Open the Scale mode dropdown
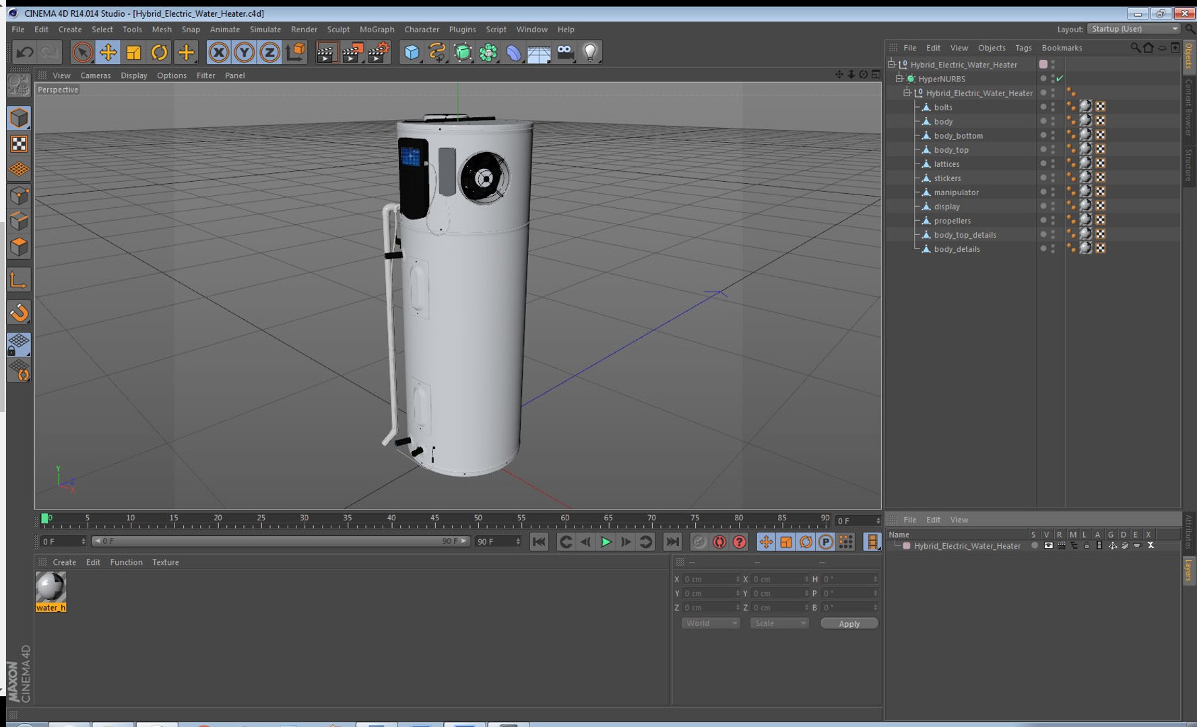Image resolution: width=1197 pixels, height=727 pixels. click(779, 623)
